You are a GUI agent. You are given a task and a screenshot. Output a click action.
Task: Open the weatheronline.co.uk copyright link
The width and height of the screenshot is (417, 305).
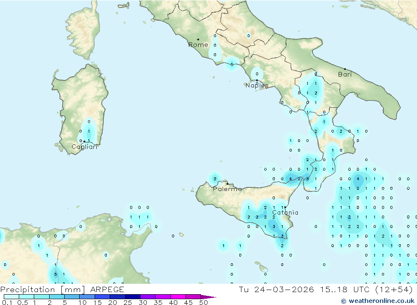tap(378, 301)
